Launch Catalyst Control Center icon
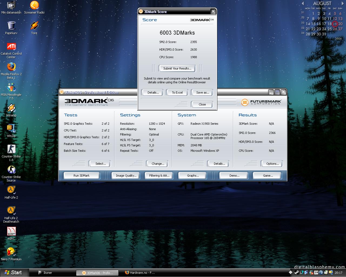 [x=11, y=50]
